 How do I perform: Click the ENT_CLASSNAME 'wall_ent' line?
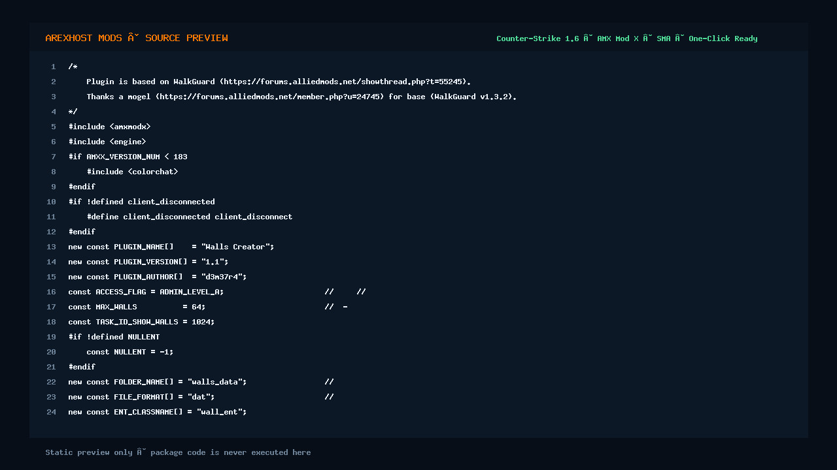(x=158, y=412)
